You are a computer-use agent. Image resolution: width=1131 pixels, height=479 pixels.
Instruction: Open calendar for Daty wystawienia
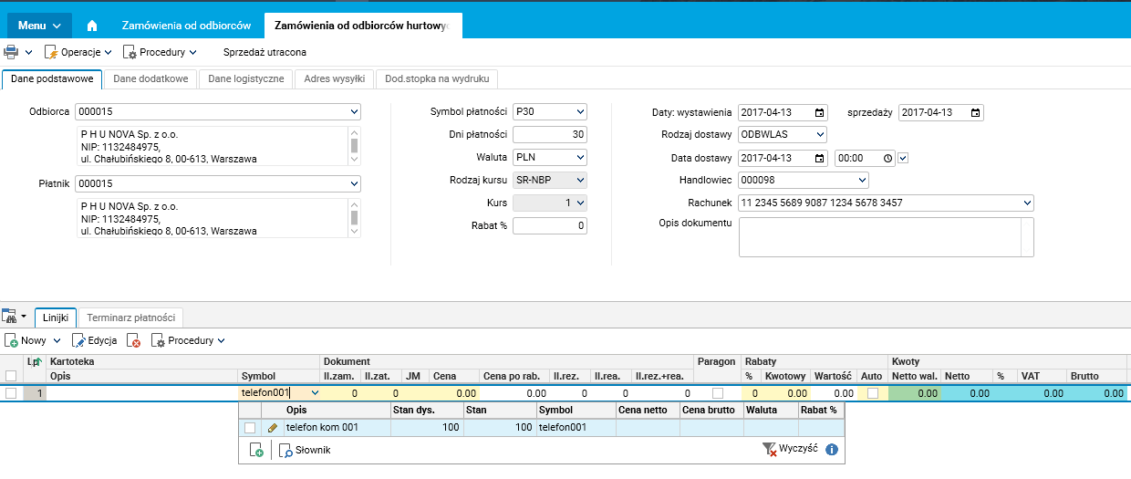coord(820,113)
